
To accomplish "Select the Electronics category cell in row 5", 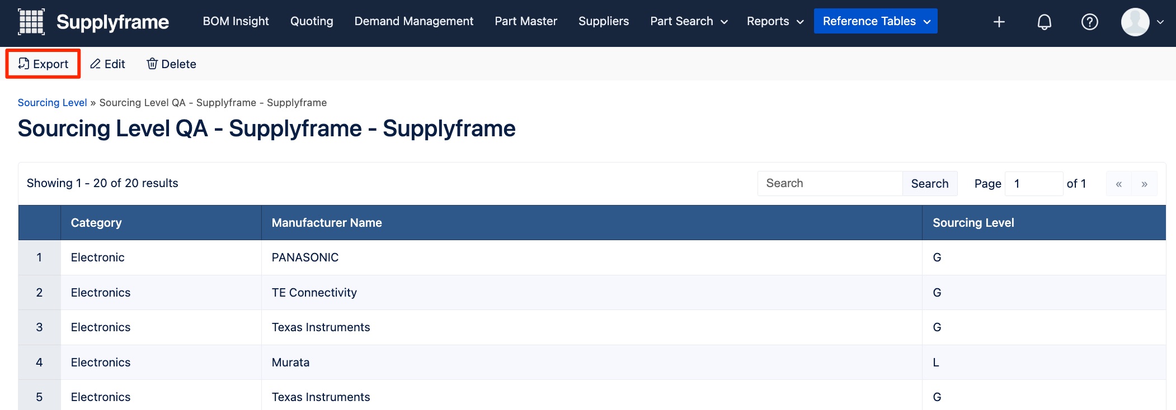I will (161, 395).
